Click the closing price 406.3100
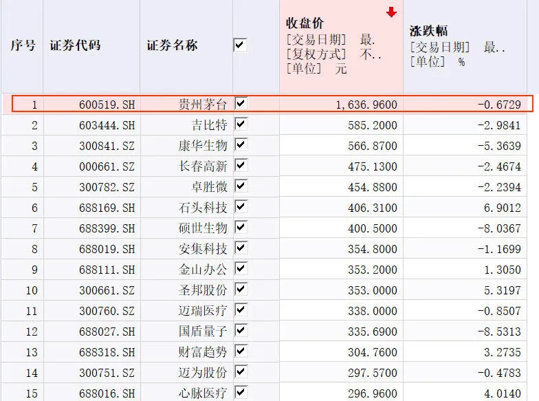Viewport: 539px width, 401px height. pyautogui.click(x=373, y=208)
